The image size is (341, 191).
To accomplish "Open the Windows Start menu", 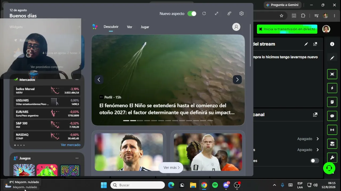I will click(104, 185).
